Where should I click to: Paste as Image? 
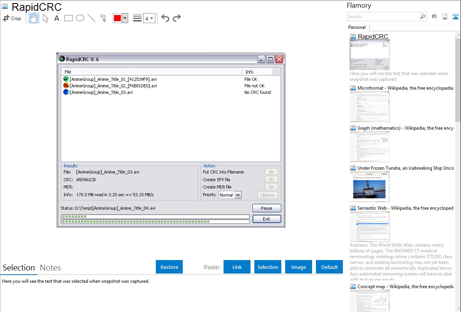(298, 267)
